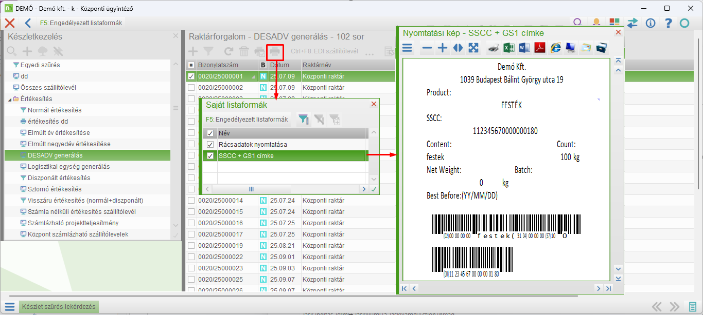
Task: Export the print preview to Excel
Action: [x=508, y=48]
